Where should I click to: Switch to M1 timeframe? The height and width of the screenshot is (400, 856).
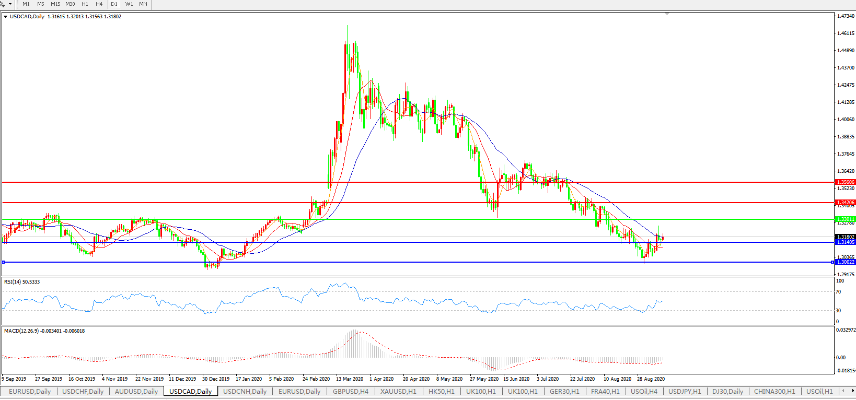click(x=26, y=4)
